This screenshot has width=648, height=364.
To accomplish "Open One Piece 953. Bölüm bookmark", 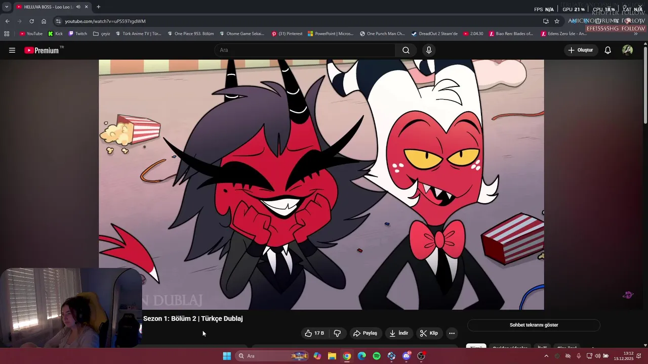I will 190,34.
